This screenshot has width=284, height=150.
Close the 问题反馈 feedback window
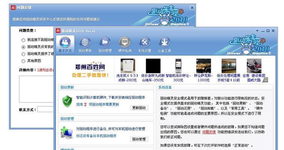pyautogui.click(x=192, y=7)
